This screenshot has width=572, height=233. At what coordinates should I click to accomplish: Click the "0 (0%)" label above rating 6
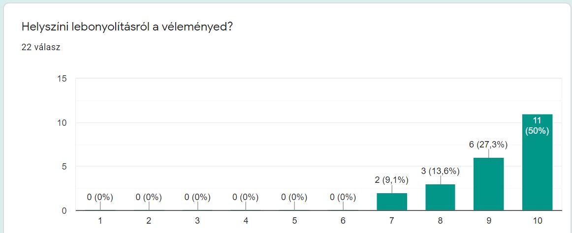tap(343, 197)
